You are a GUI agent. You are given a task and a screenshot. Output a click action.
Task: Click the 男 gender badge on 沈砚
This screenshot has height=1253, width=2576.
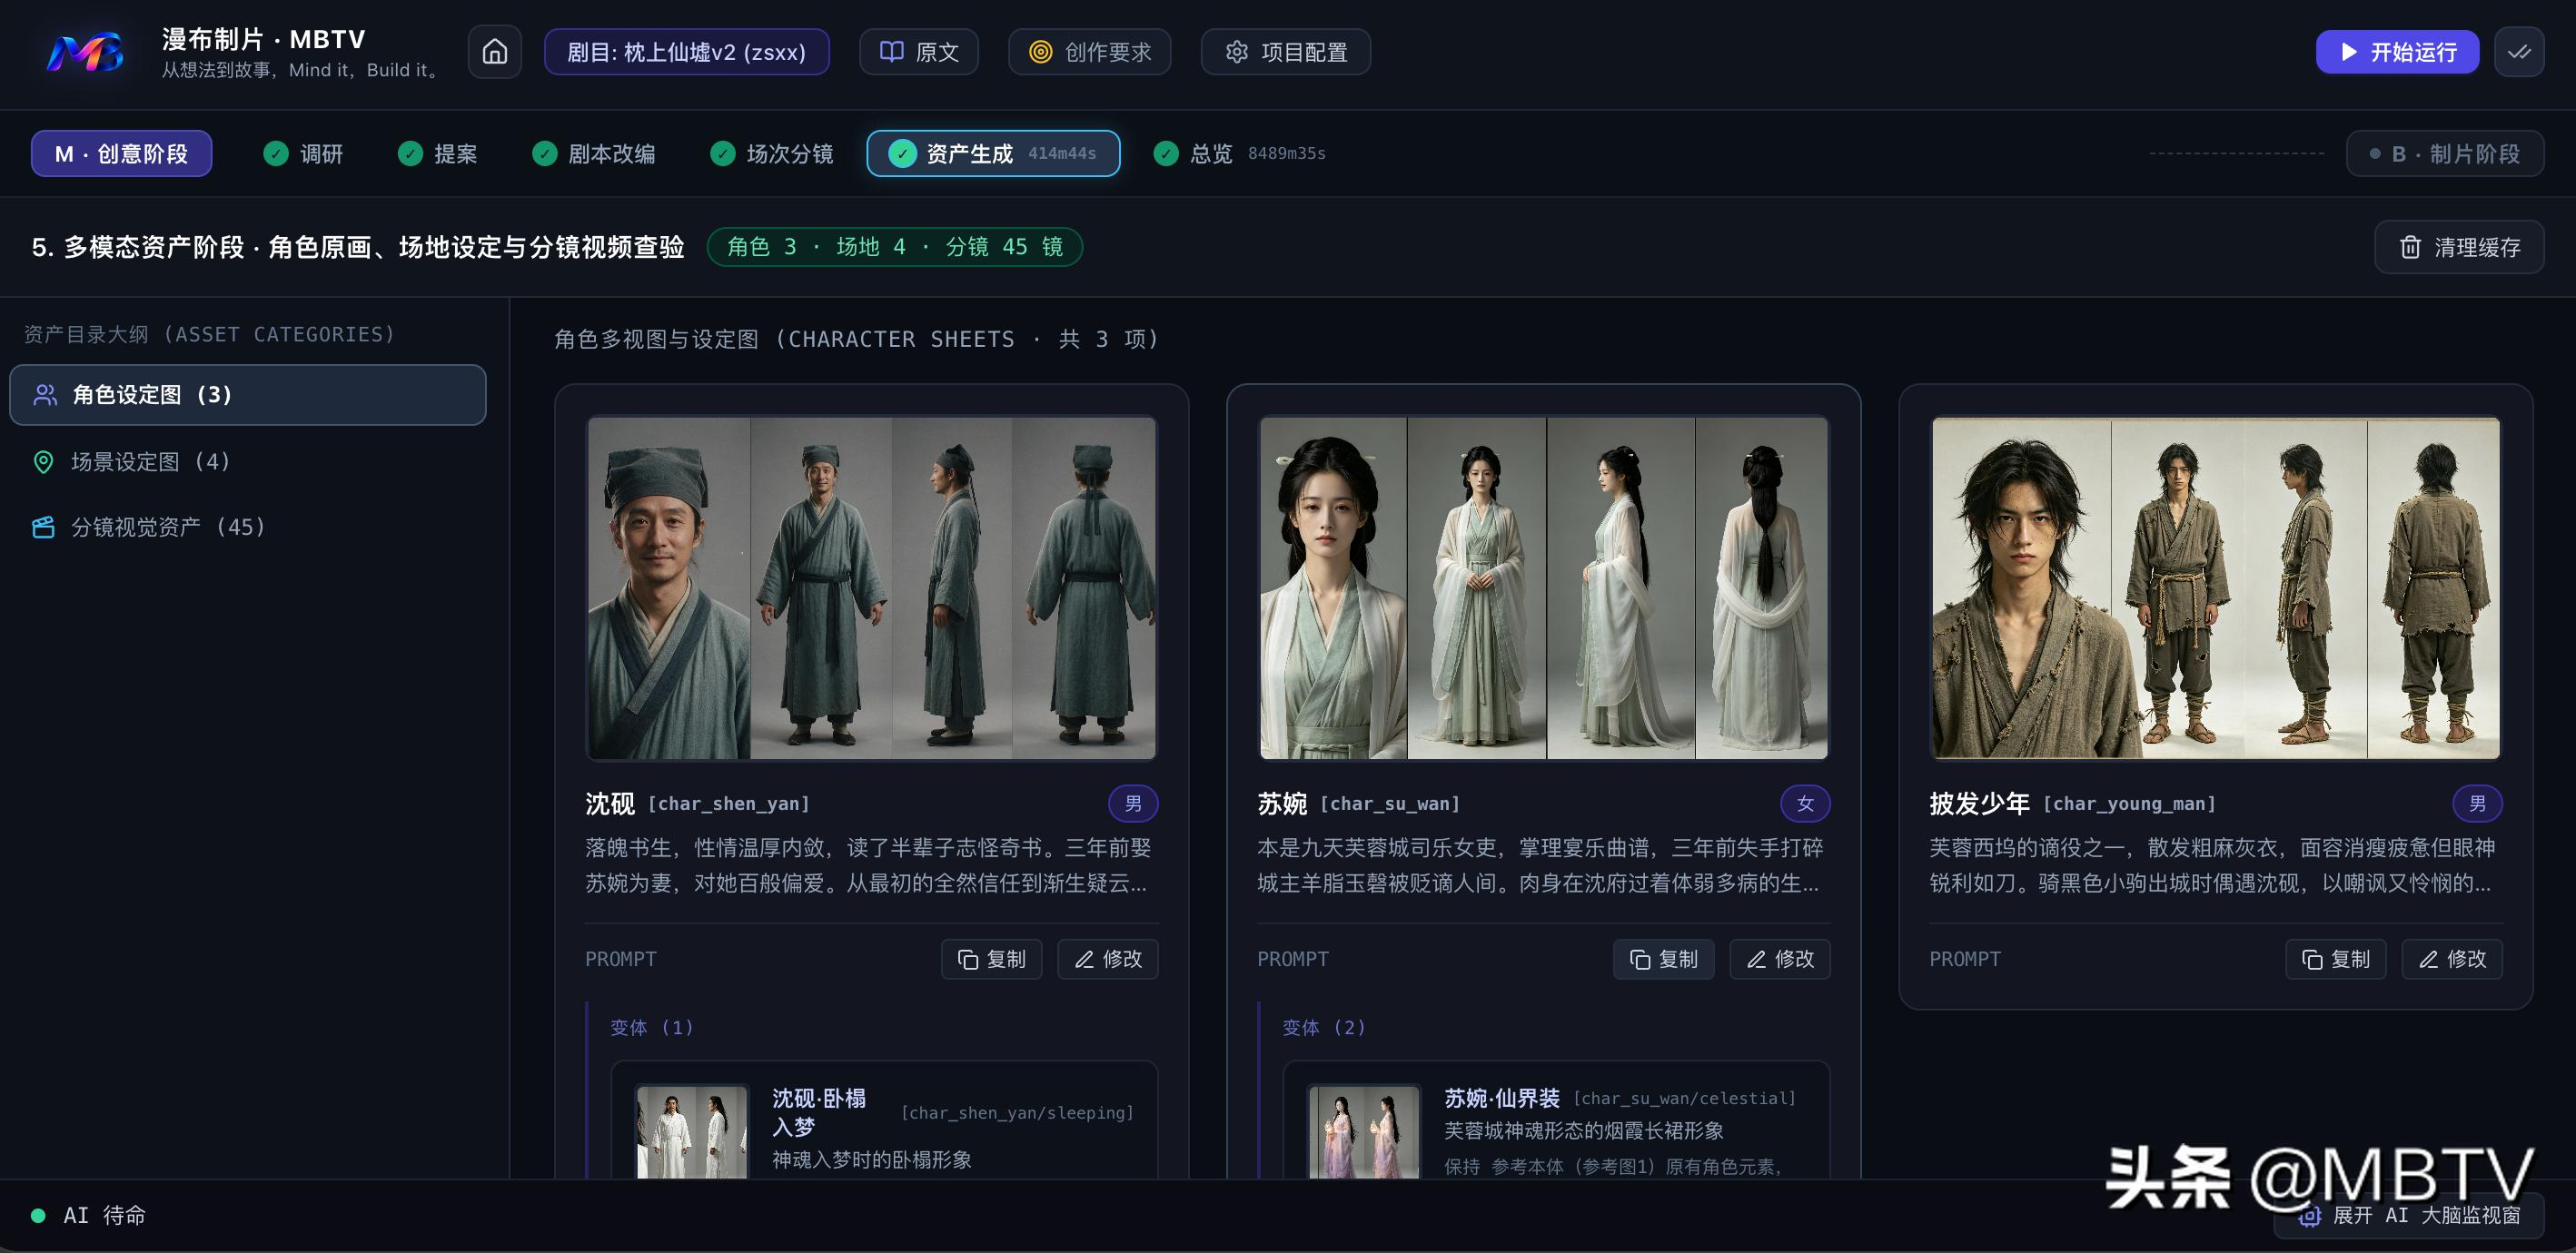pos(1133,803)
